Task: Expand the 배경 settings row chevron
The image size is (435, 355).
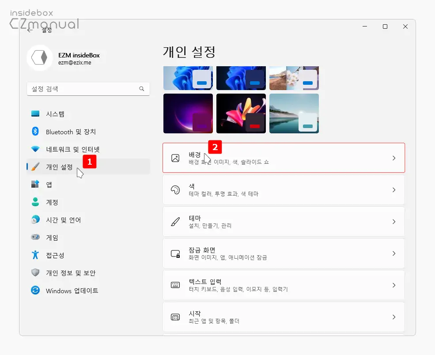Action: [393, 158]
